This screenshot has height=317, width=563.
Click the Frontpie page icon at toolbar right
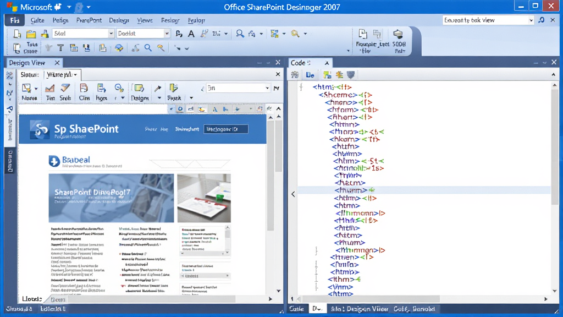(x=363, y=34)
